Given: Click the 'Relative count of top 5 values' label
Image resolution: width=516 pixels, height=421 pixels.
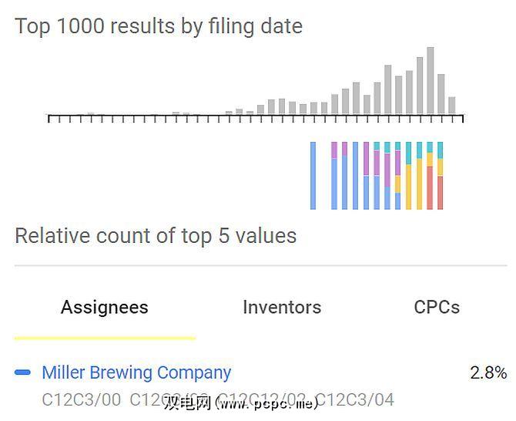Looking at the screenshot, I should click(156, 236).
